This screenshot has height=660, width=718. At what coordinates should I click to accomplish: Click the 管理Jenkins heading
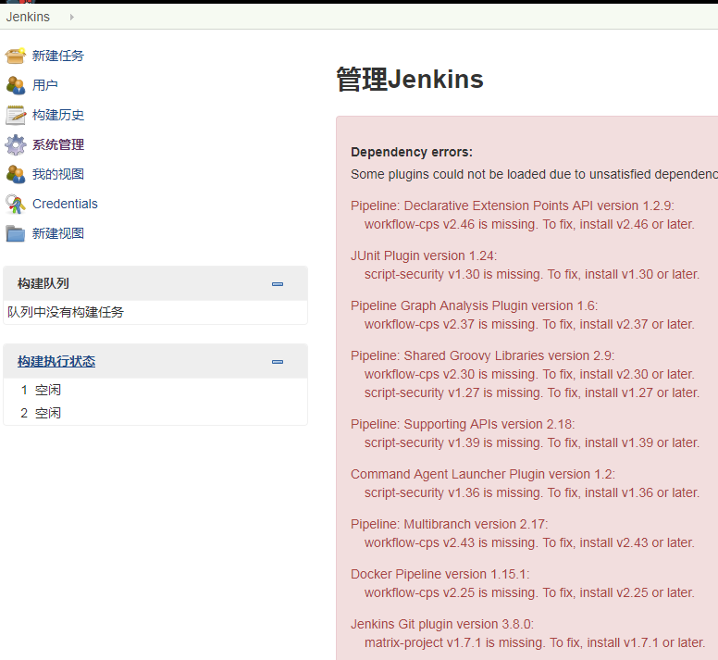[x=410, y=80]
